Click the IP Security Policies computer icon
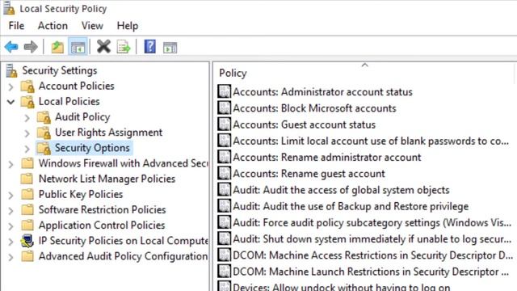 (x=27, y=241)
